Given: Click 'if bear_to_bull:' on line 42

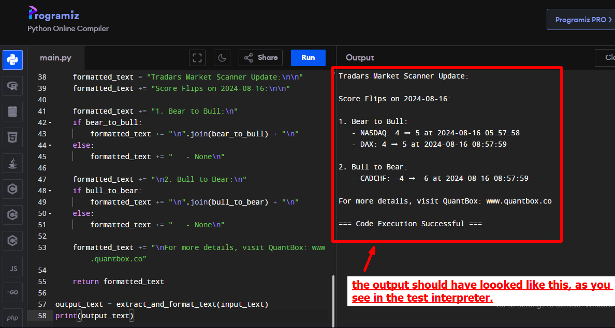Looking at the screenshot, I should 108,122.
